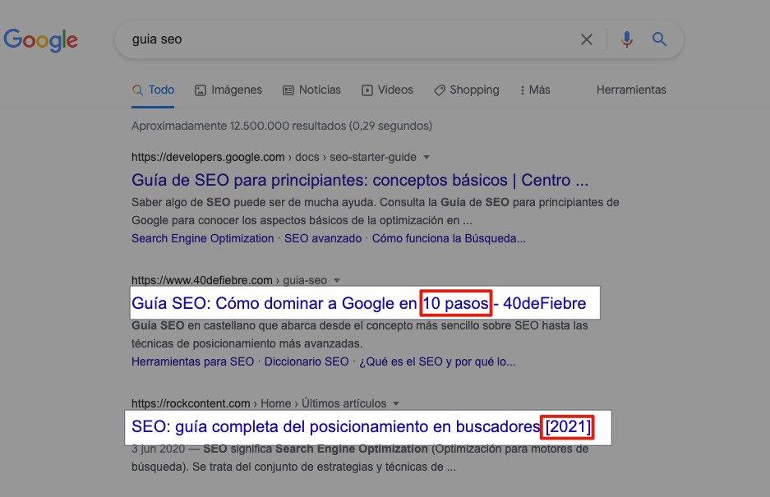This screenshot has height=497, width=770.
Task: Click the 'Aproximadamente 12.500.000 resultados' text
Action: point(281,126)
